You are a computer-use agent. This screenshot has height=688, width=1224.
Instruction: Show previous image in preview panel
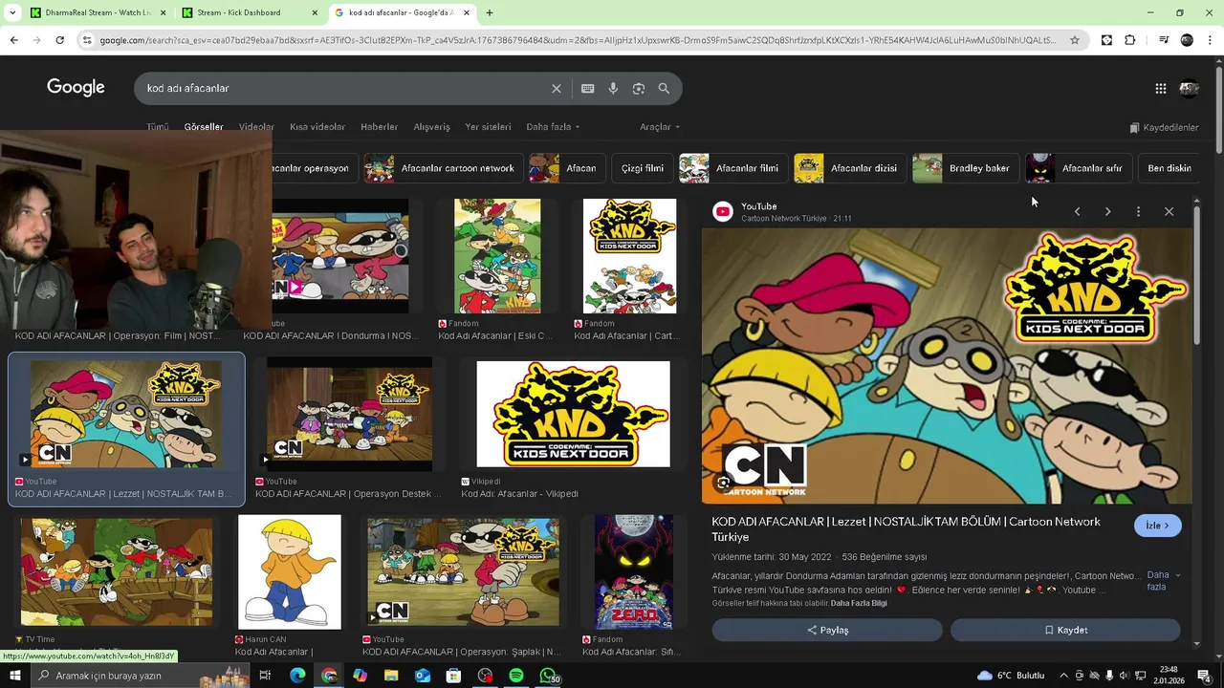(1077, 211)
